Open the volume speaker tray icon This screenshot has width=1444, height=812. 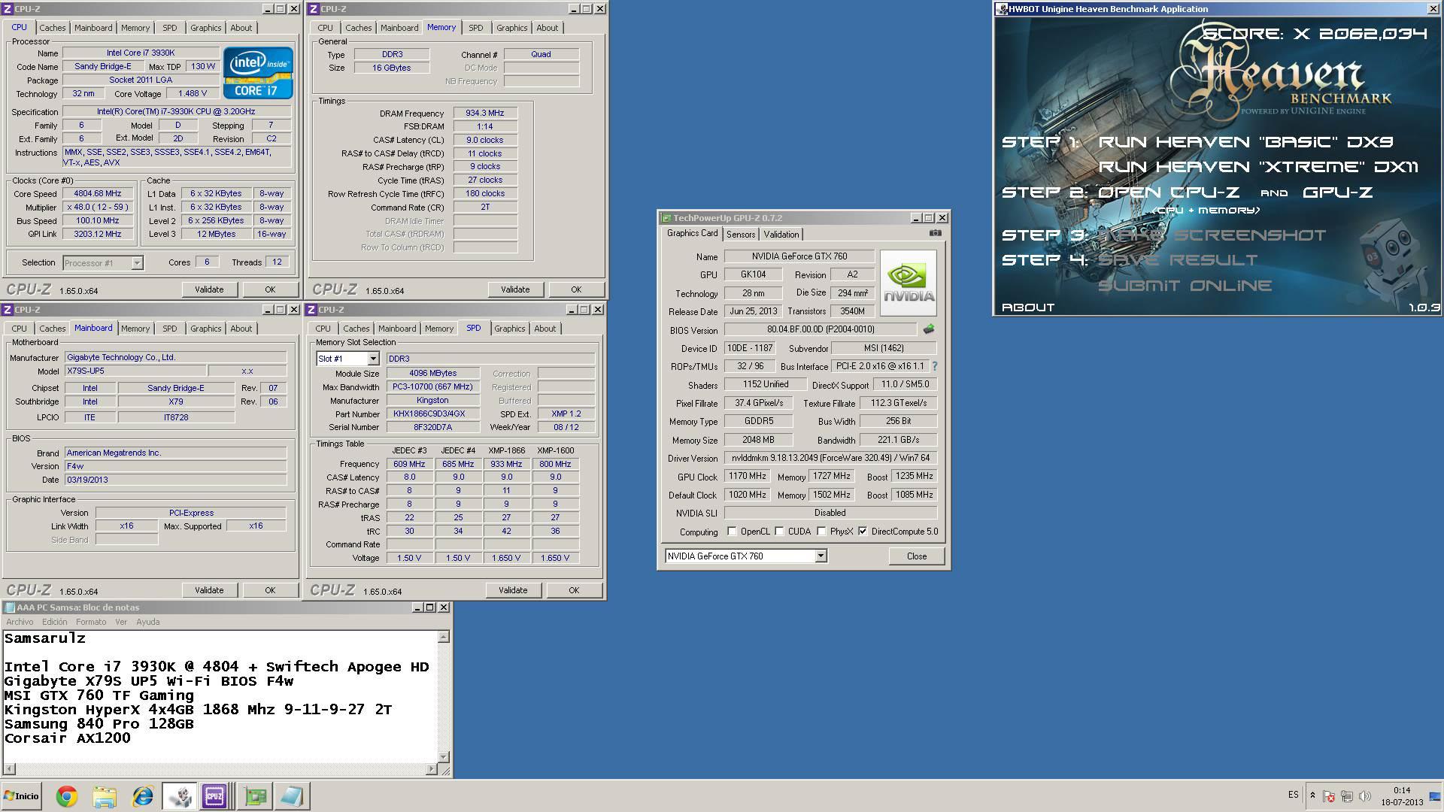[1364, 796]
